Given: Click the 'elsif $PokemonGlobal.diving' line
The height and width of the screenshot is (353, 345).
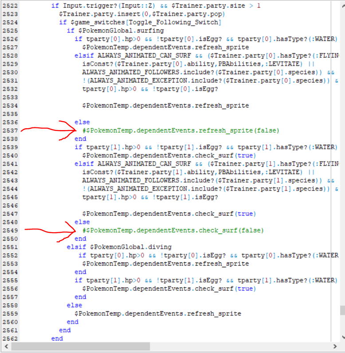Looking at the screenshot, I should [119, 247].
